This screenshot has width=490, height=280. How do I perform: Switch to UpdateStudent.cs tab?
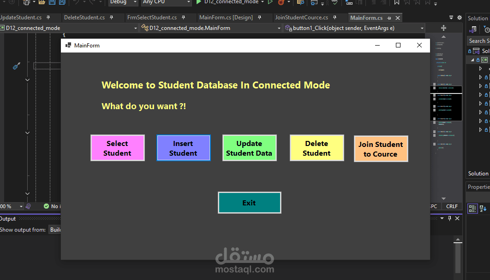tap(21, 17)
